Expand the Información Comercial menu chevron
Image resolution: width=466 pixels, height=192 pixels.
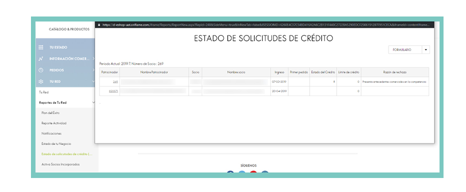point(93,58)
